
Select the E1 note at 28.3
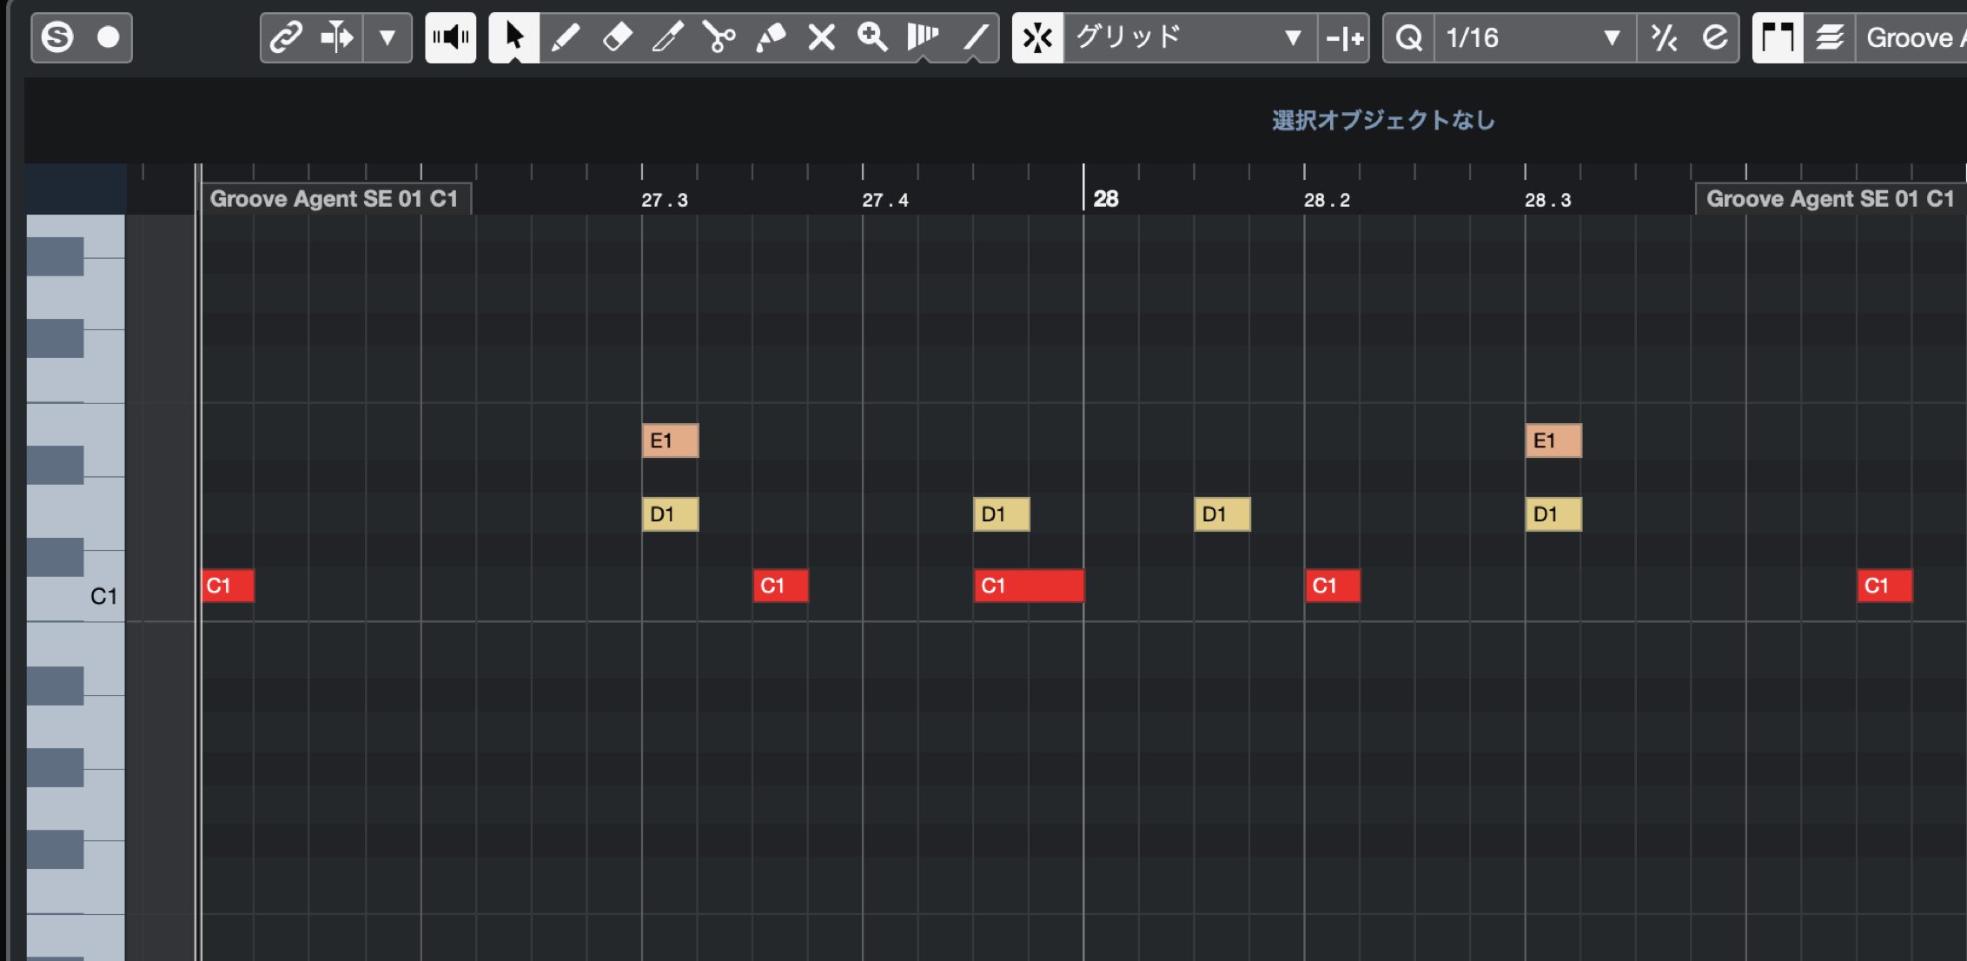[1553, 441]
